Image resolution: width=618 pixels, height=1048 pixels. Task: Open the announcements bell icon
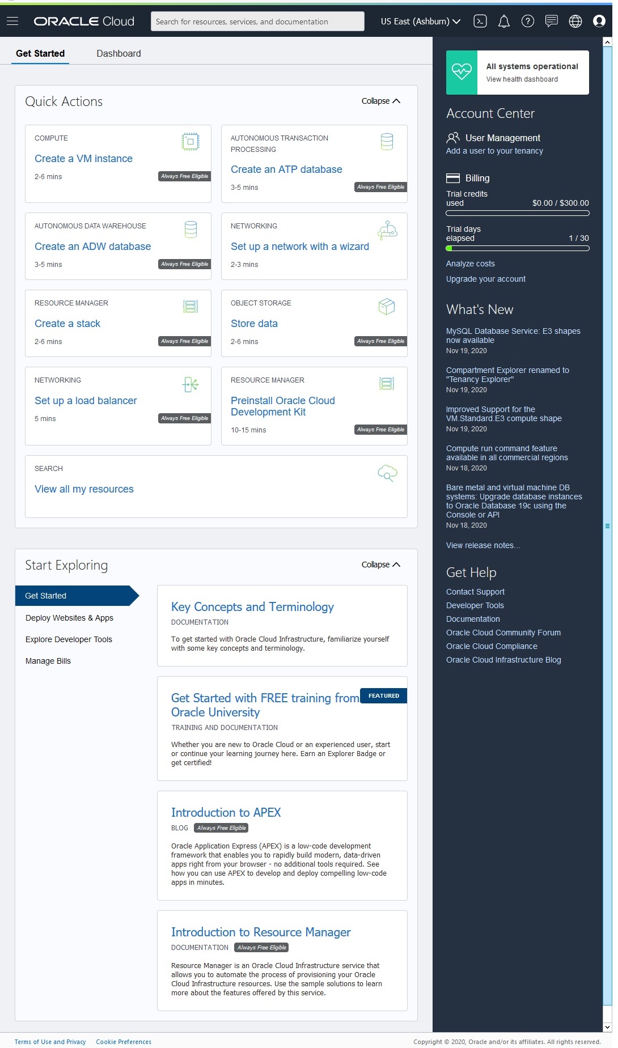coord(503,21)
